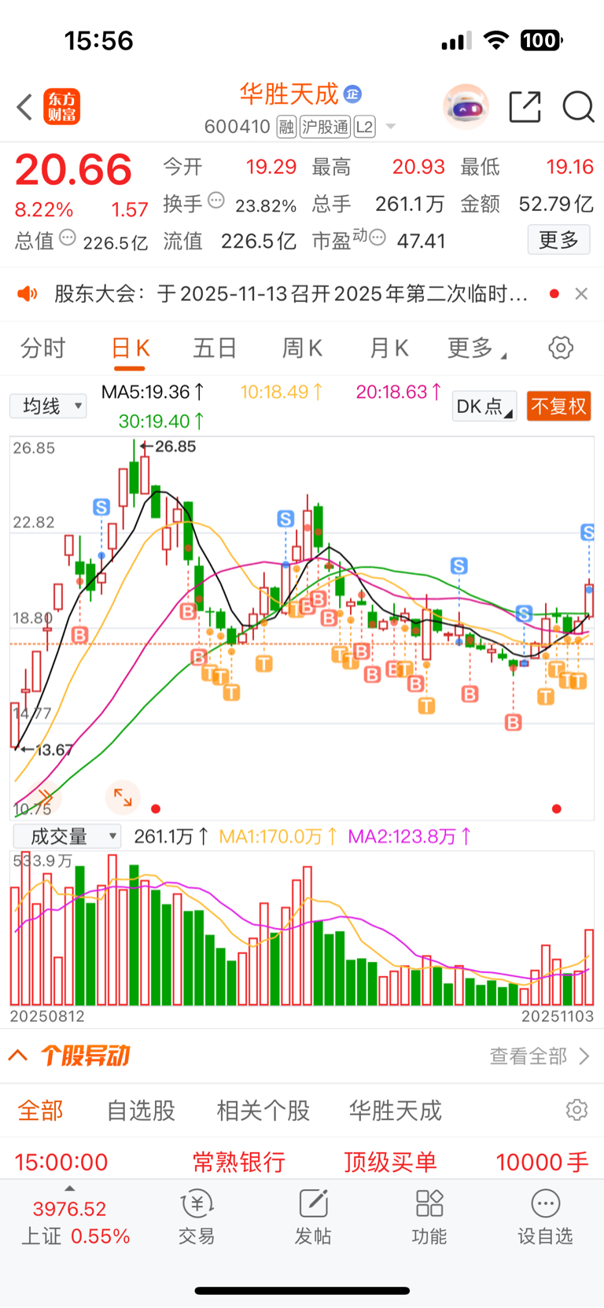This screenshot has height=1308, width=604.
Task: Open 查看全部 link
Action: pyautogui.click(x=539, y=1056)
